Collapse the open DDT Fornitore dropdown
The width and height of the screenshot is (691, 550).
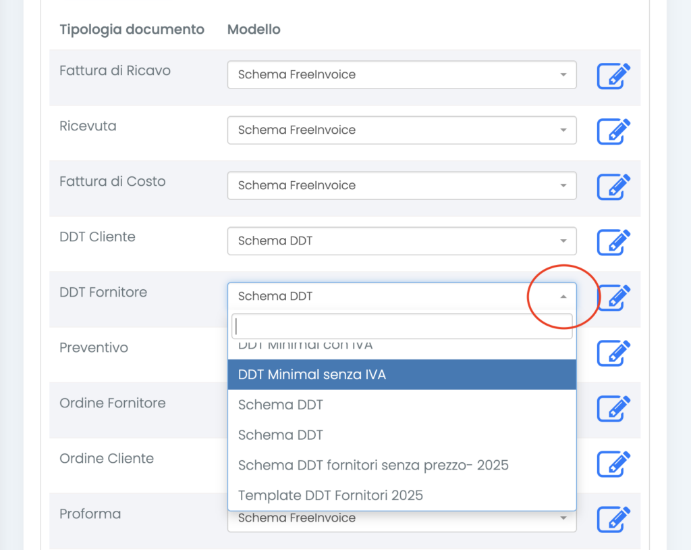(x=563, y=297)
